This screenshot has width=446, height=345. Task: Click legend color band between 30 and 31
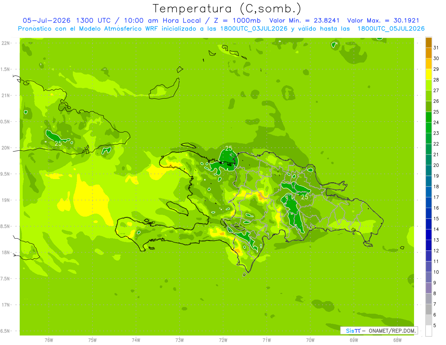tap(429, 53)
